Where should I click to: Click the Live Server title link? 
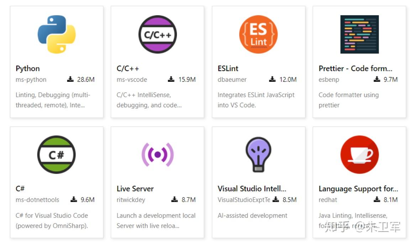pyautogui.click(x=135, y=189)
